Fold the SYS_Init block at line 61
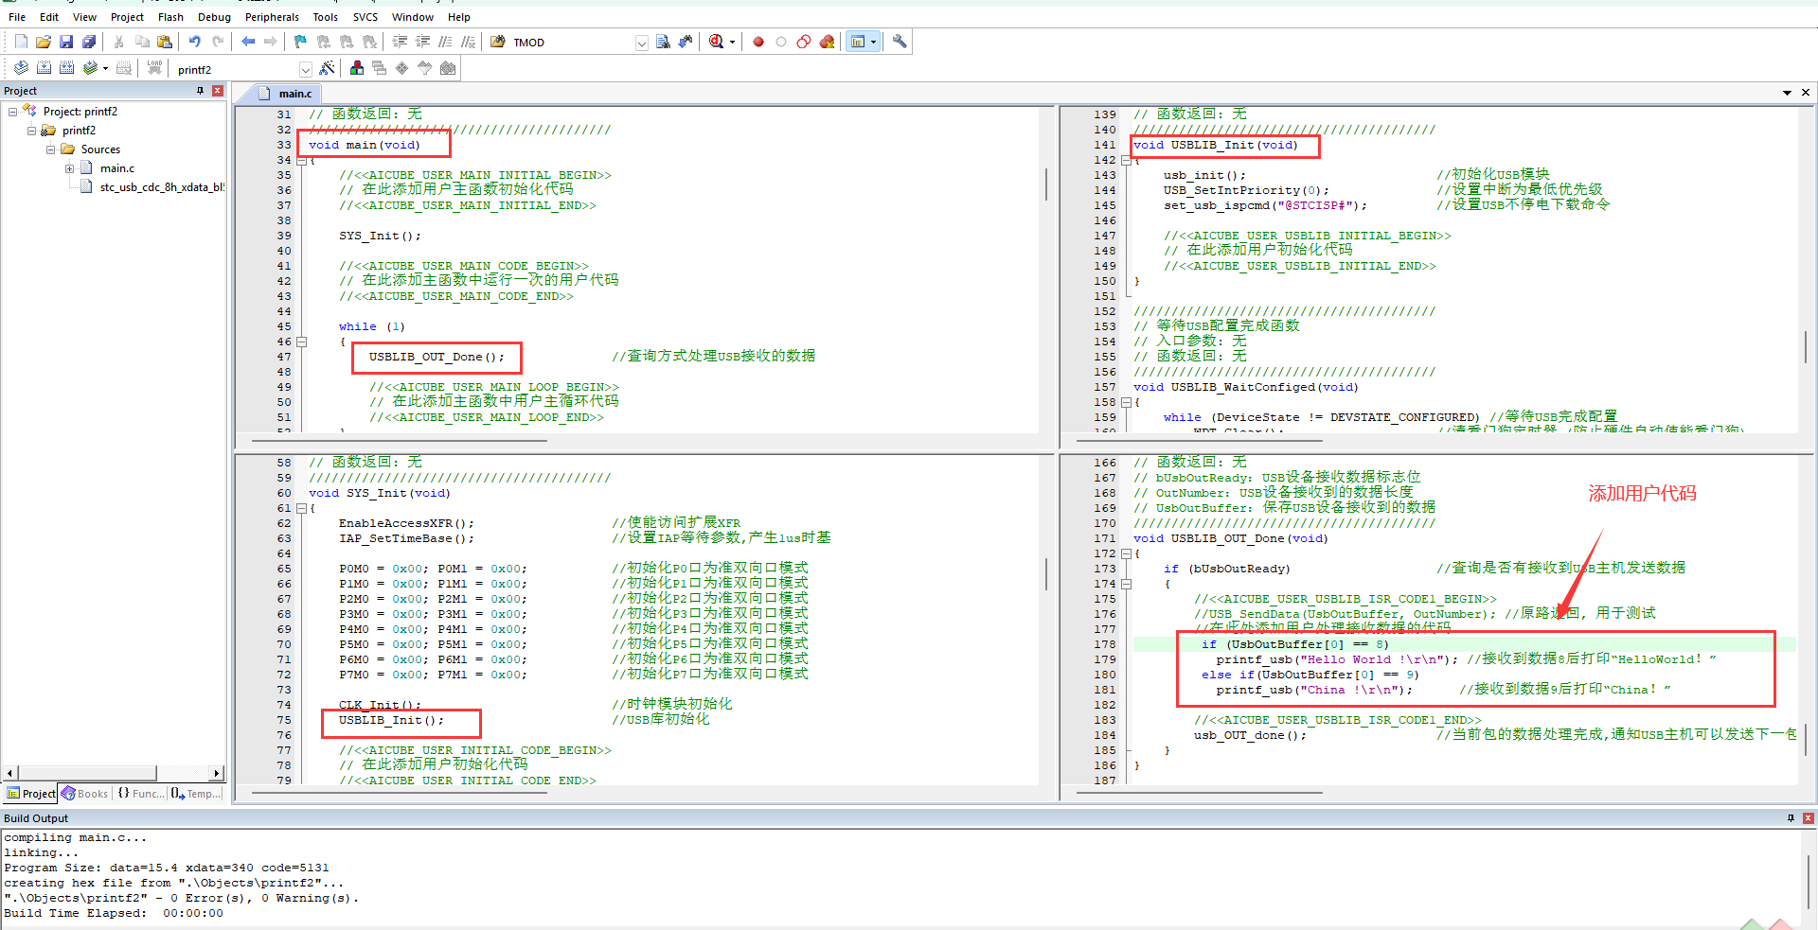Viewport: 1818px width, 930px height. pos(302,509)
